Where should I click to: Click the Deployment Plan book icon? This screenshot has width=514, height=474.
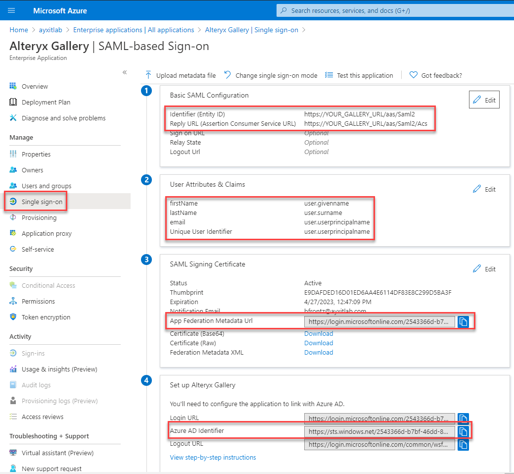pyautogui.click(x=13, y=102)
